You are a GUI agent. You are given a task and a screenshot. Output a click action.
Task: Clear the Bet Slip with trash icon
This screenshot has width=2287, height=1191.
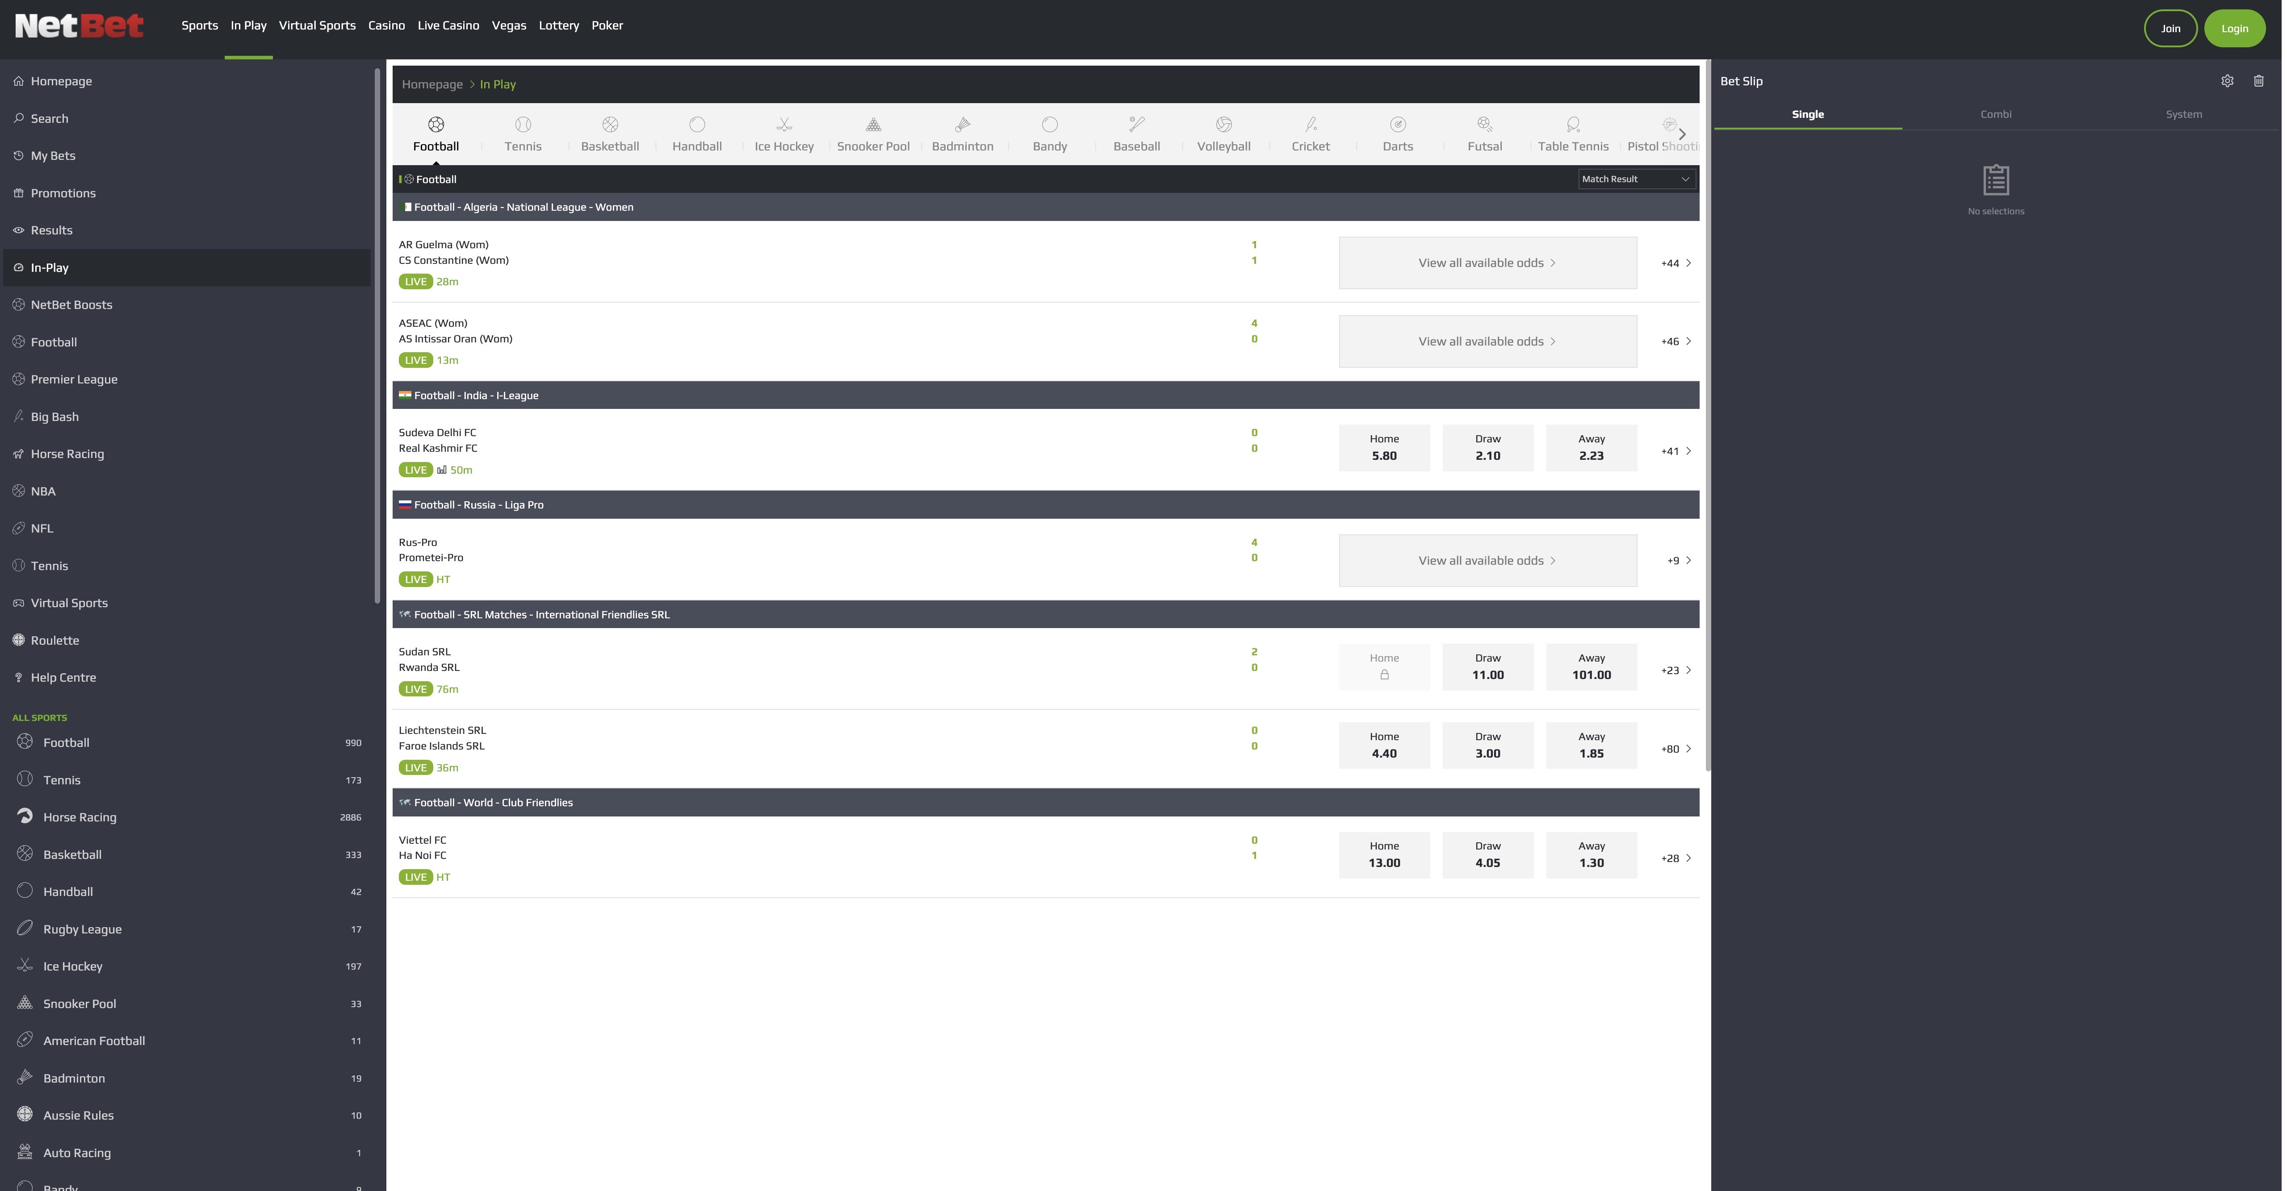coord(2259,80)
